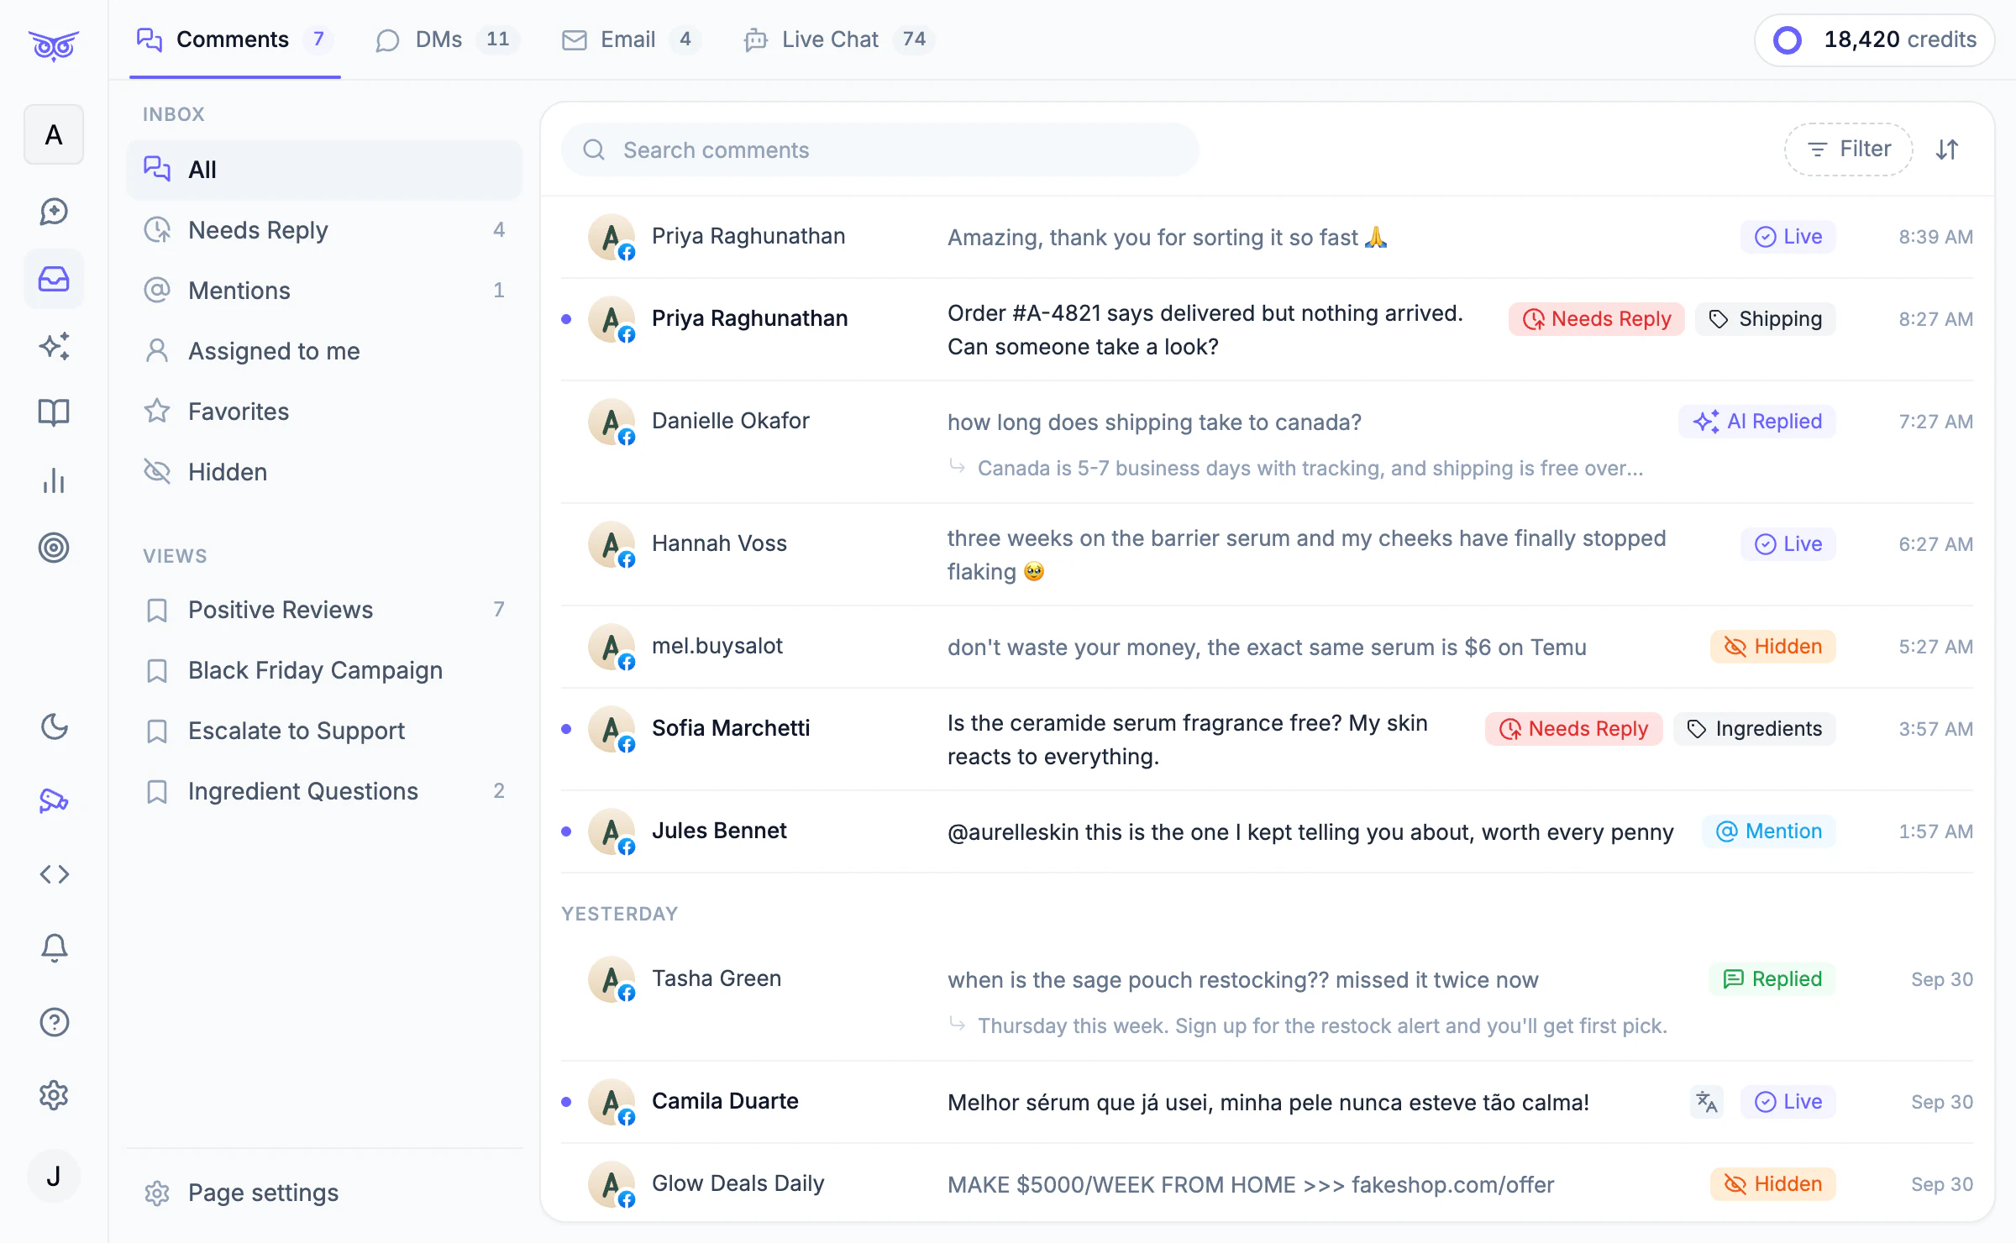The width and height of the screenshot is (2016, 1243).
Task: Open the AI sparkles sidebar icon
Action: point(54,346)
